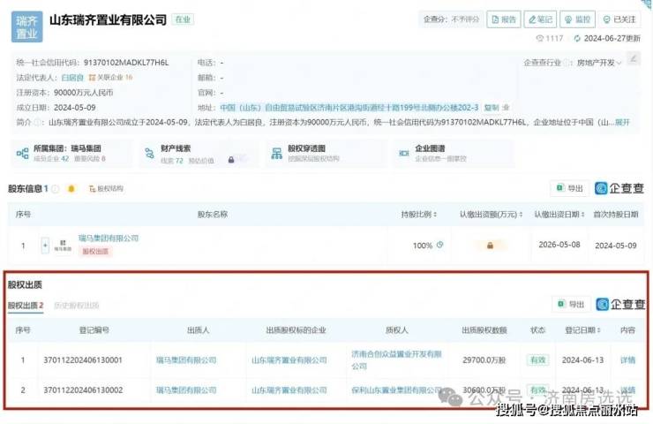
Task: Click registration number 370112202406130001
Action: (83, 360)
